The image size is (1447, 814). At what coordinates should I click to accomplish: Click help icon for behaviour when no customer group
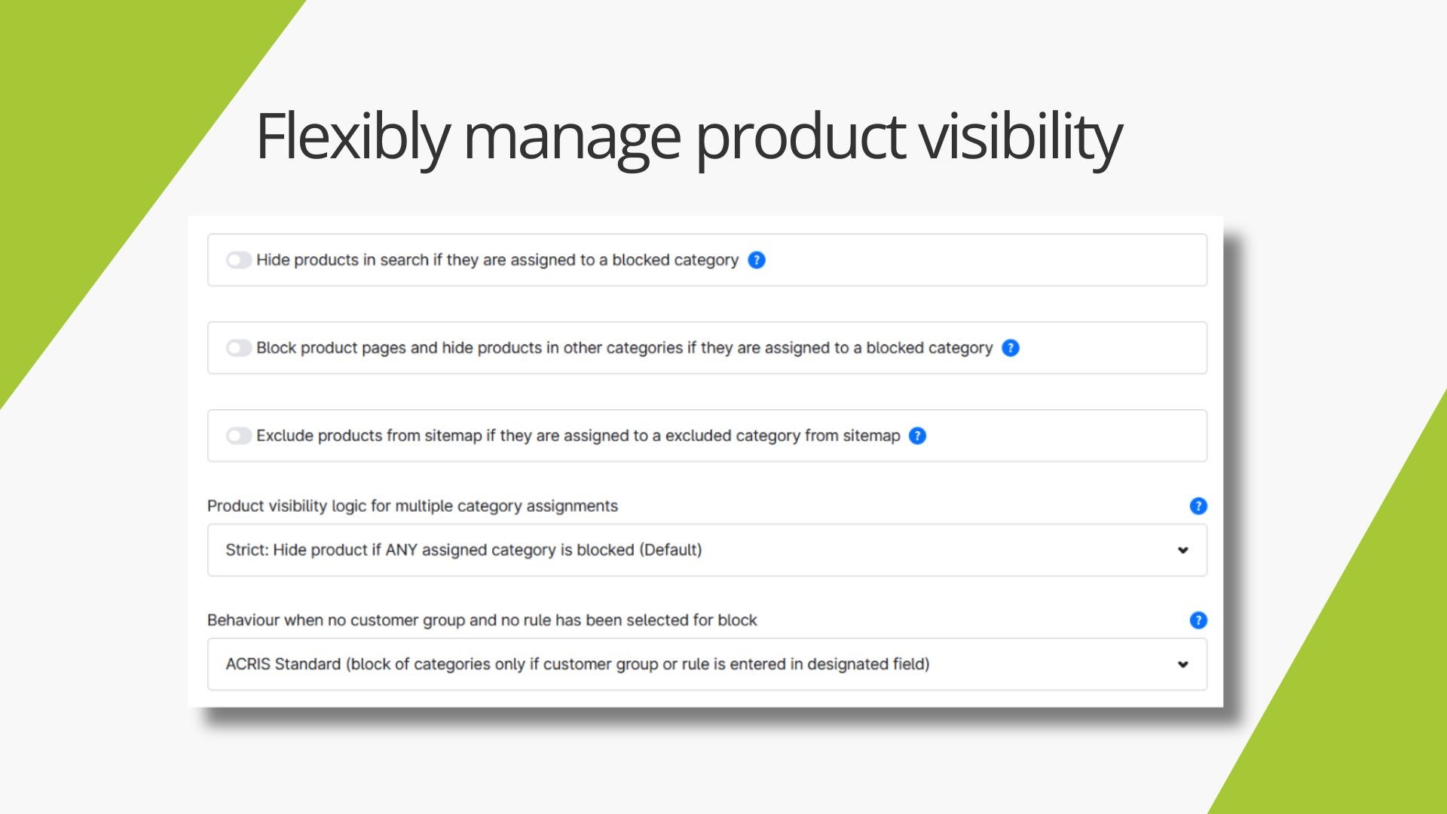(1198, 620)
